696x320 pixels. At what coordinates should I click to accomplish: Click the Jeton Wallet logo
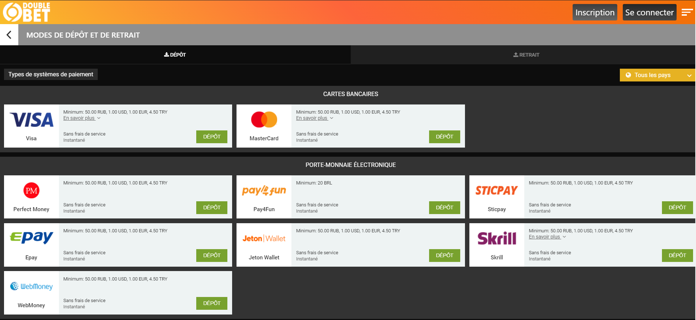(264, 239)
